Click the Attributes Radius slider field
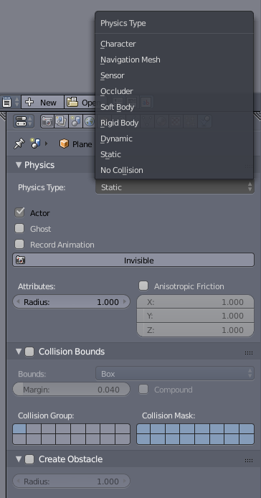The image size is (261, 498). point(72,301)
